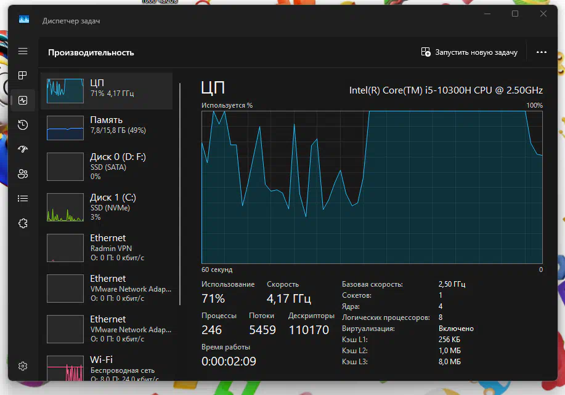Click the Кэш L3 value 8,0 МБ
The image size is (565, 395).
[449, 362]
